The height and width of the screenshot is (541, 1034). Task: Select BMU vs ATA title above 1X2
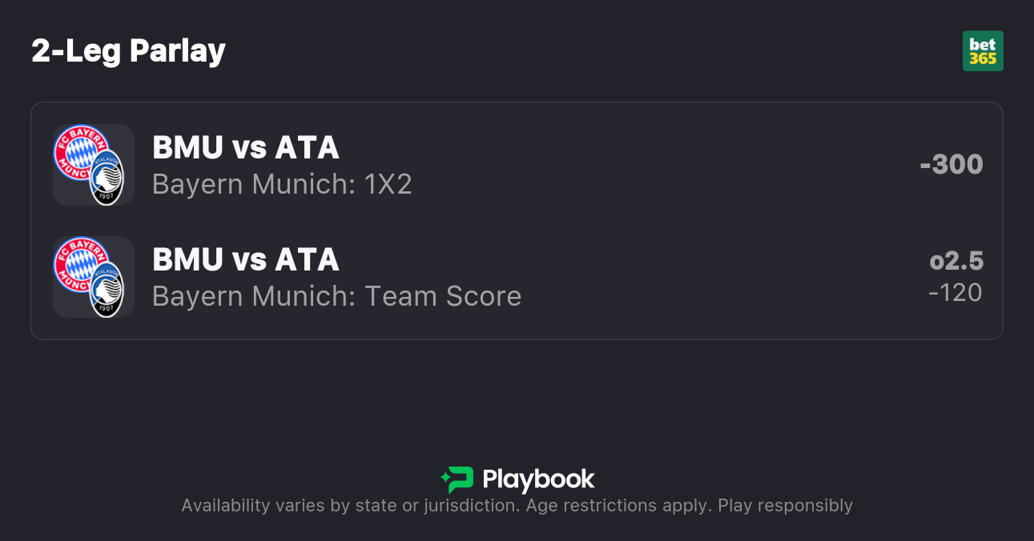245,148
